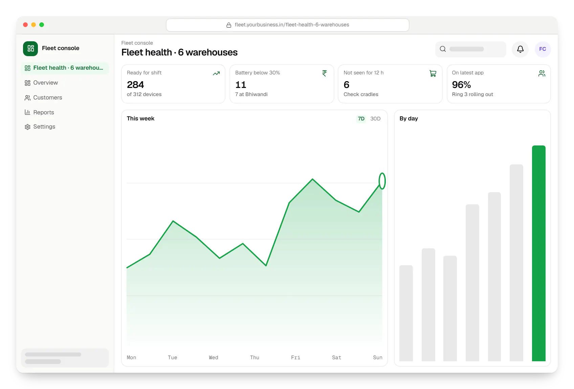The width and height of the screenshot is (574, 389).
Task: Go to Customers page
Action: click(x=65, y=98)
